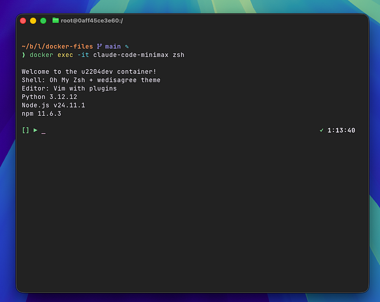Screen dimensions: 380x302
Task: Click the green brackets at the prompt
Action: click(x=26, y=130)
